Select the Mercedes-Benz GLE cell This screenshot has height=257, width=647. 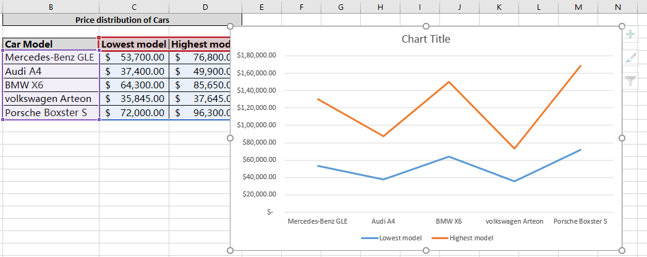click(51, 57)
